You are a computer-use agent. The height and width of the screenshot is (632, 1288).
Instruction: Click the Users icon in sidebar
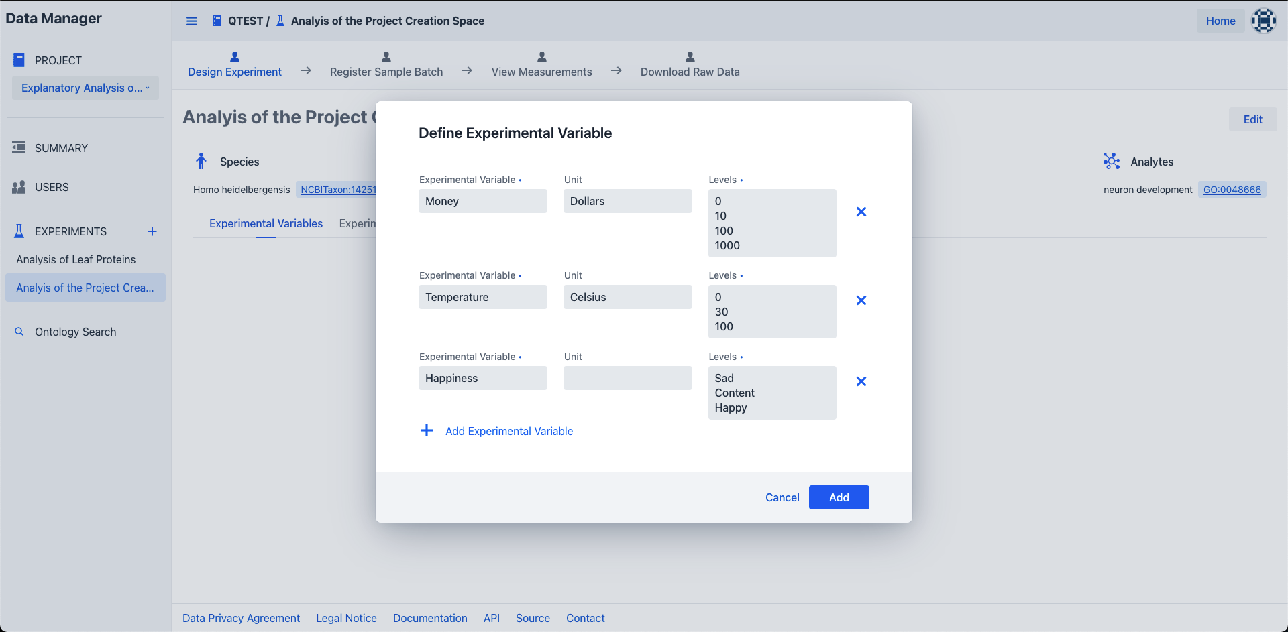(x=19, y=187)
